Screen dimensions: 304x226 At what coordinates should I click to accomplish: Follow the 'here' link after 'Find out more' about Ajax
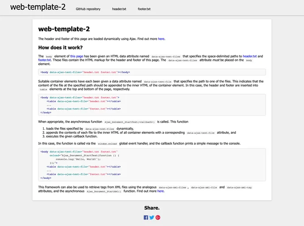coord(161,39)
